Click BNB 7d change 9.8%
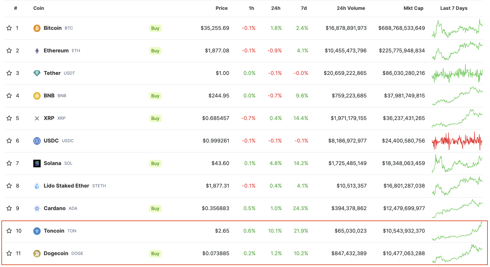This screenshot has height=267, width=490. pyautogui.click(x=302, y=95)
